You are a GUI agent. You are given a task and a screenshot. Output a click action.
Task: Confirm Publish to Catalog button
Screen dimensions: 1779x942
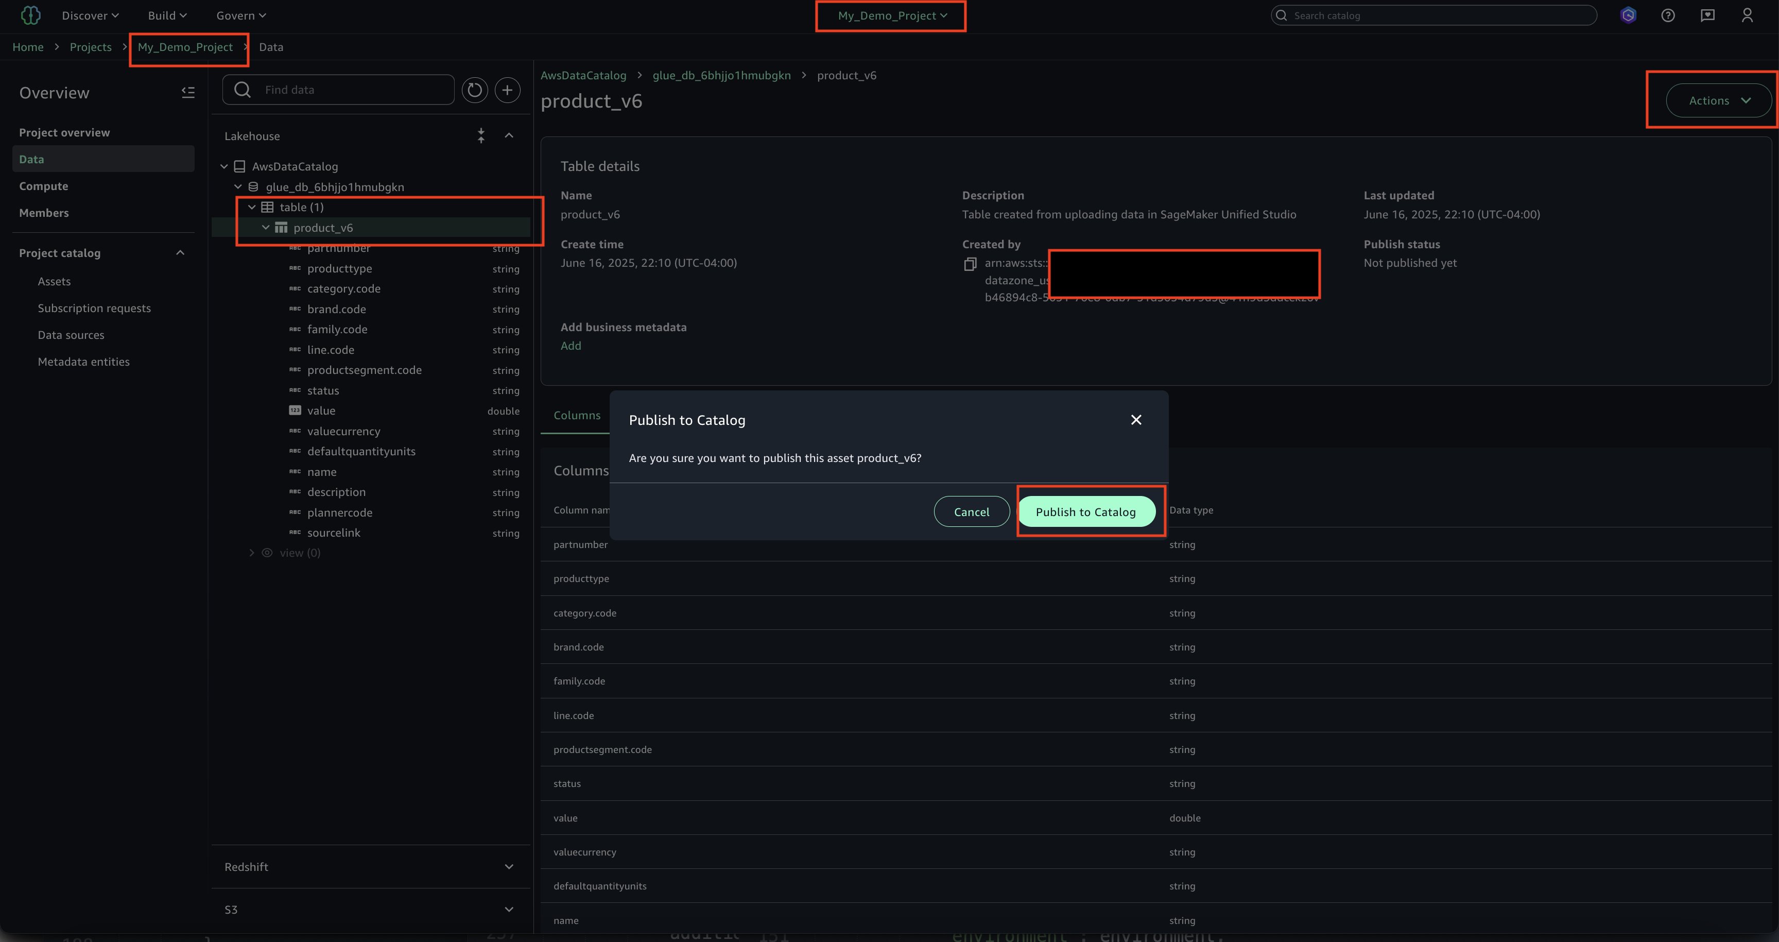tap(1085, 512)
